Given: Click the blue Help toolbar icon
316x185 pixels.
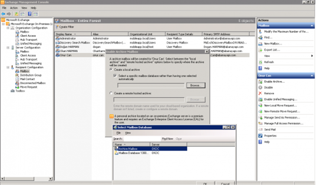Looking at the screenshot, I should (29, 14).
